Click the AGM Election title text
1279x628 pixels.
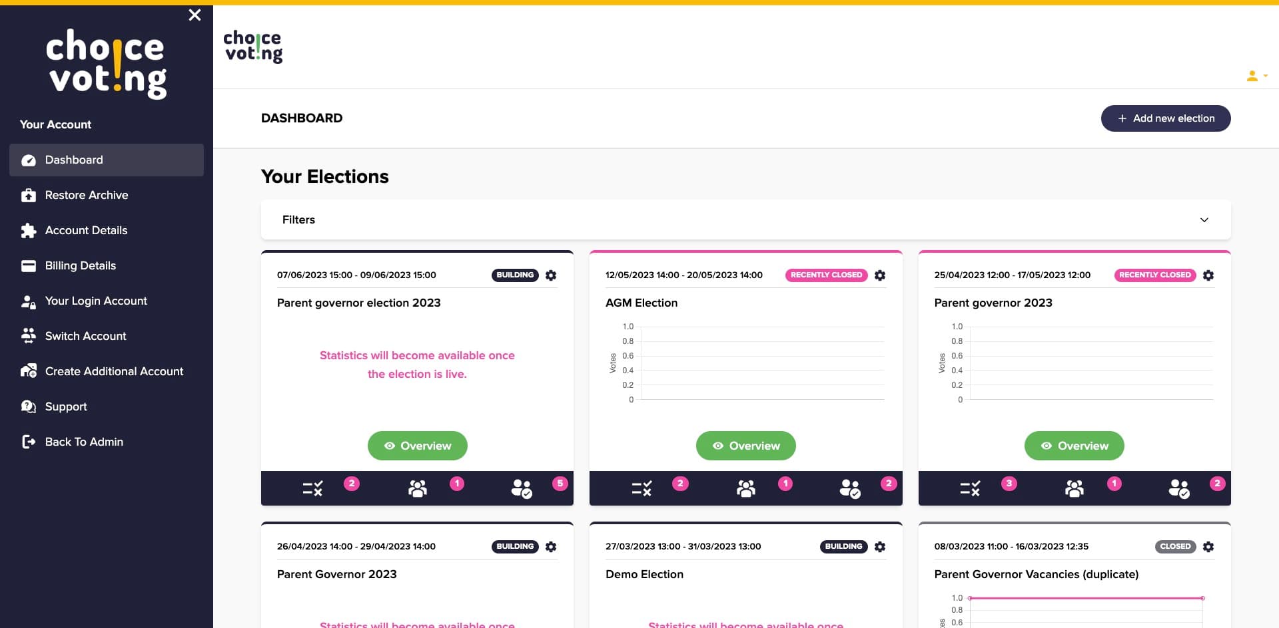pos(641,303)
